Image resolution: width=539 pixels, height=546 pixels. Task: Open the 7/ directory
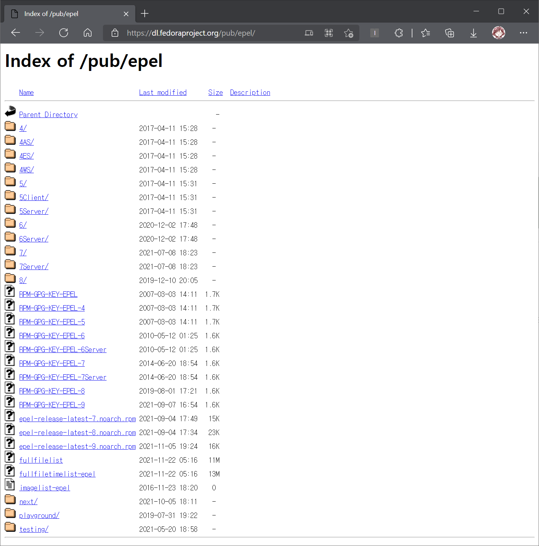[23, 253]
